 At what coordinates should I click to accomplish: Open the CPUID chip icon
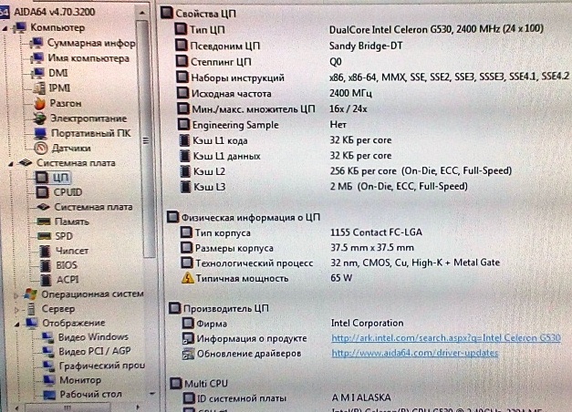pyautogui.click(x=43, y=192)
